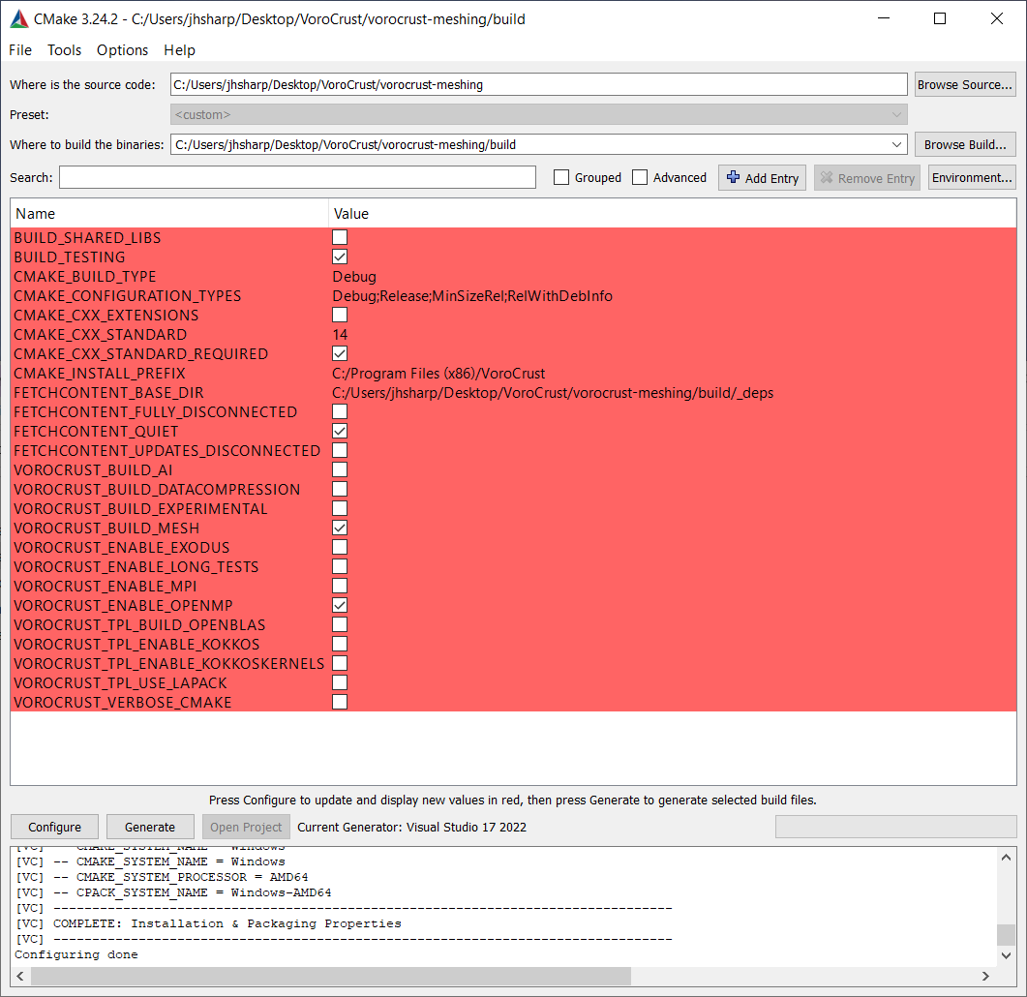Check the Grouped checkbox

coord(561,177)
